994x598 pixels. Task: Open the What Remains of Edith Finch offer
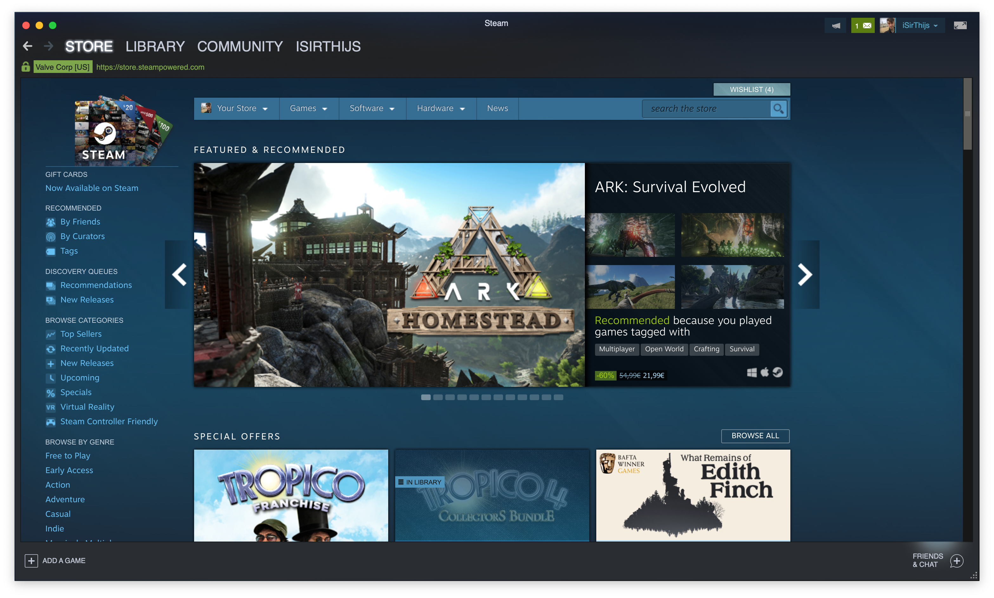(x=693, y=495)
